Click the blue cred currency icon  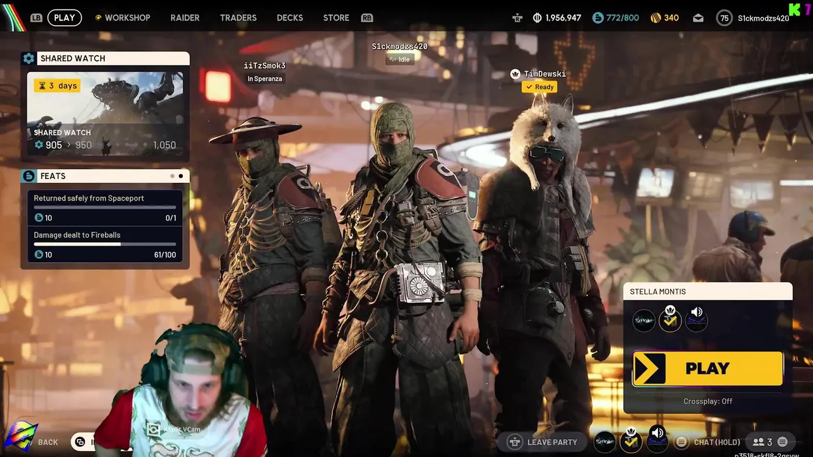pyautogui.click(x=598, y=18)
